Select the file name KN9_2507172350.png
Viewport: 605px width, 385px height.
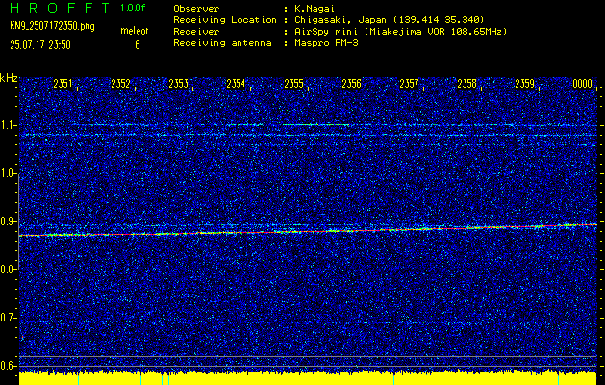[52, 26]
